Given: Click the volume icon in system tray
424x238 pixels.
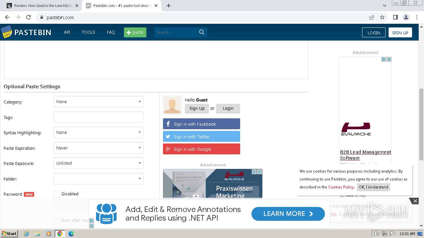Looking at the screenshot, I should point(377,234).
